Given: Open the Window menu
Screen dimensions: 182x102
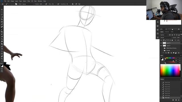Looking at the screenshot, I should pyautogui.click(x=40, y=1).
